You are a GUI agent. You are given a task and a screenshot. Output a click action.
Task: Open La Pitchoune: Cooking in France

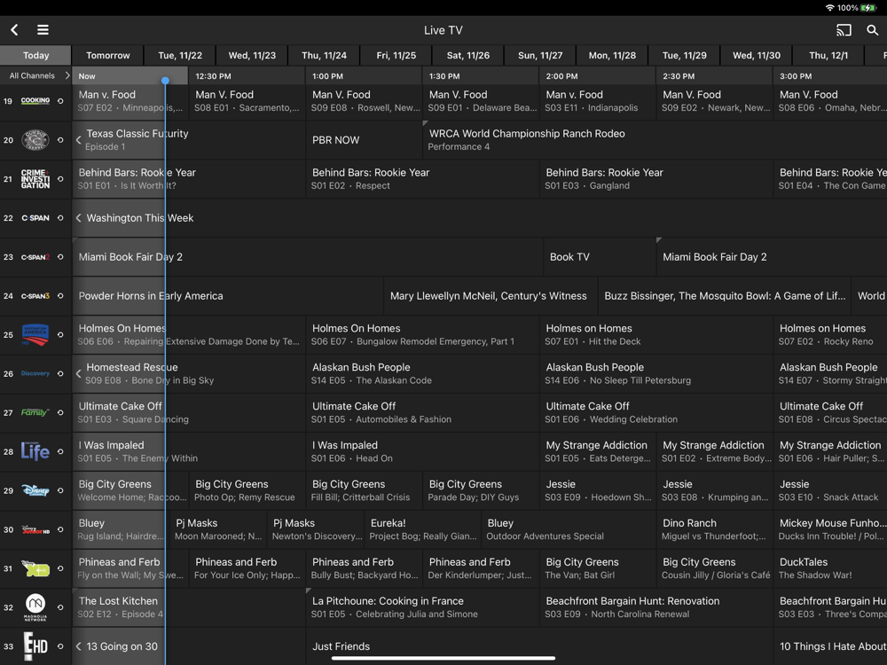tap(422, 607)
